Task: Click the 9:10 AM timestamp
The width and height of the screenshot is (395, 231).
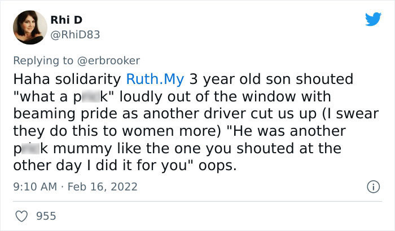Action: click(x=33, y=186)
